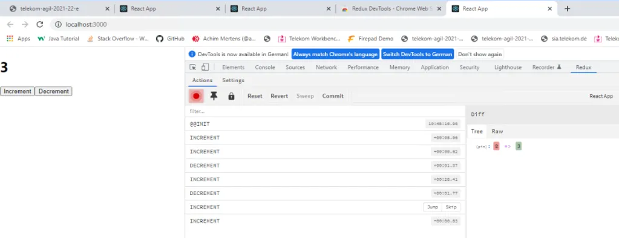Open the Achim Mertens bookmark
619x238 pixels.
pos(224,39)
